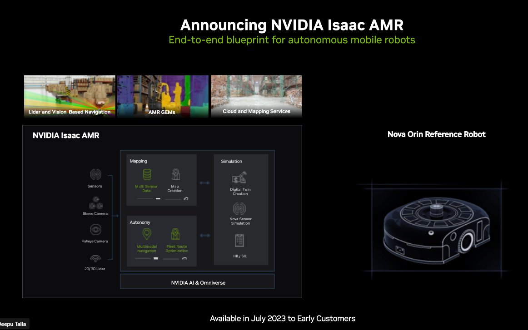The height and width of the screenshot is (330, 528).
Task: Click arrow between Mapping and Simulation
Action: click(205, 183)
